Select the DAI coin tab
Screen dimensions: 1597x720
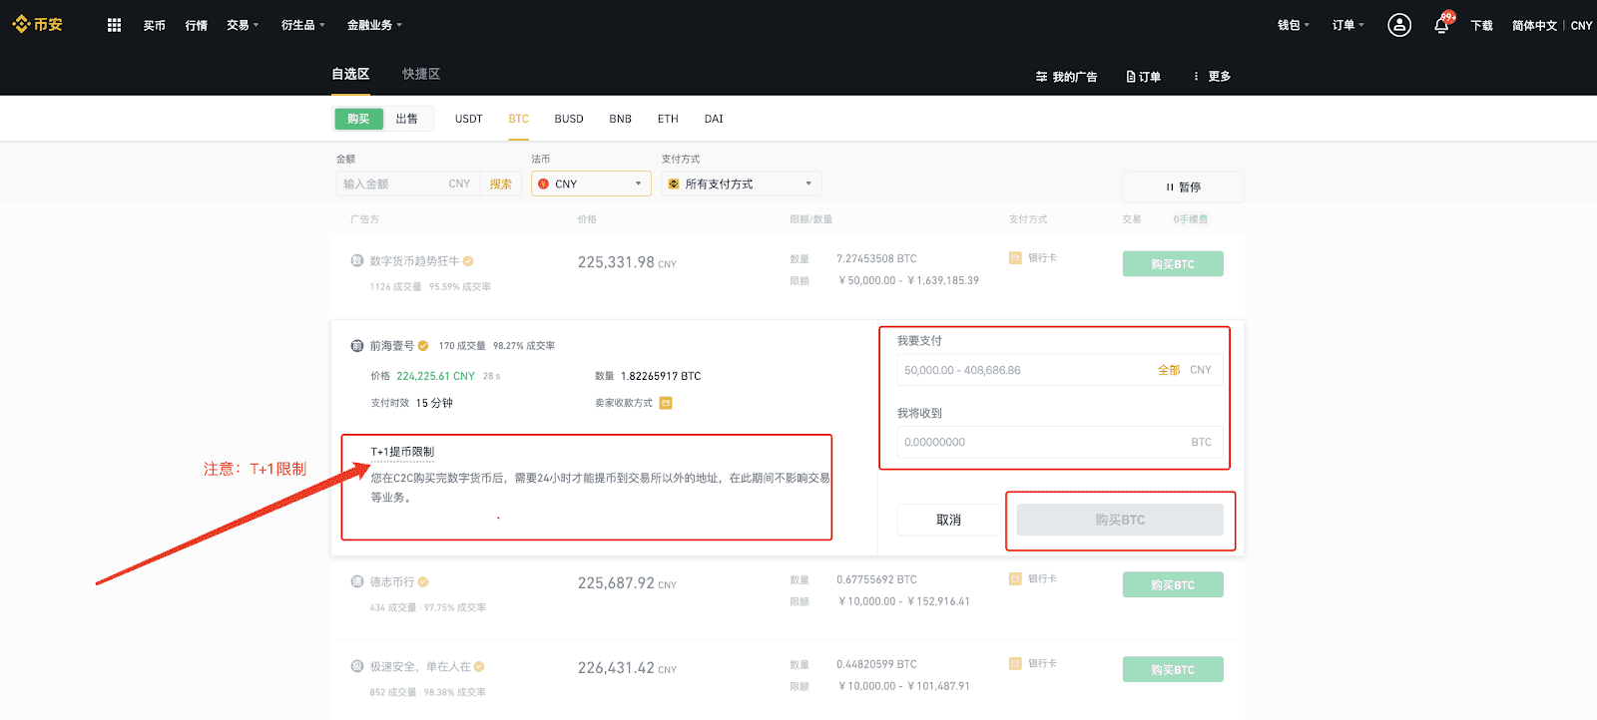click(x=714, y=119)
